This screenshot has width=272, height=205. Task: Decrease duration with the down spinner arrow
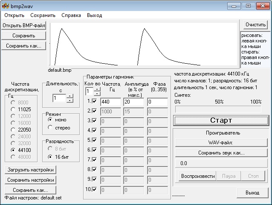pos(70,101)
